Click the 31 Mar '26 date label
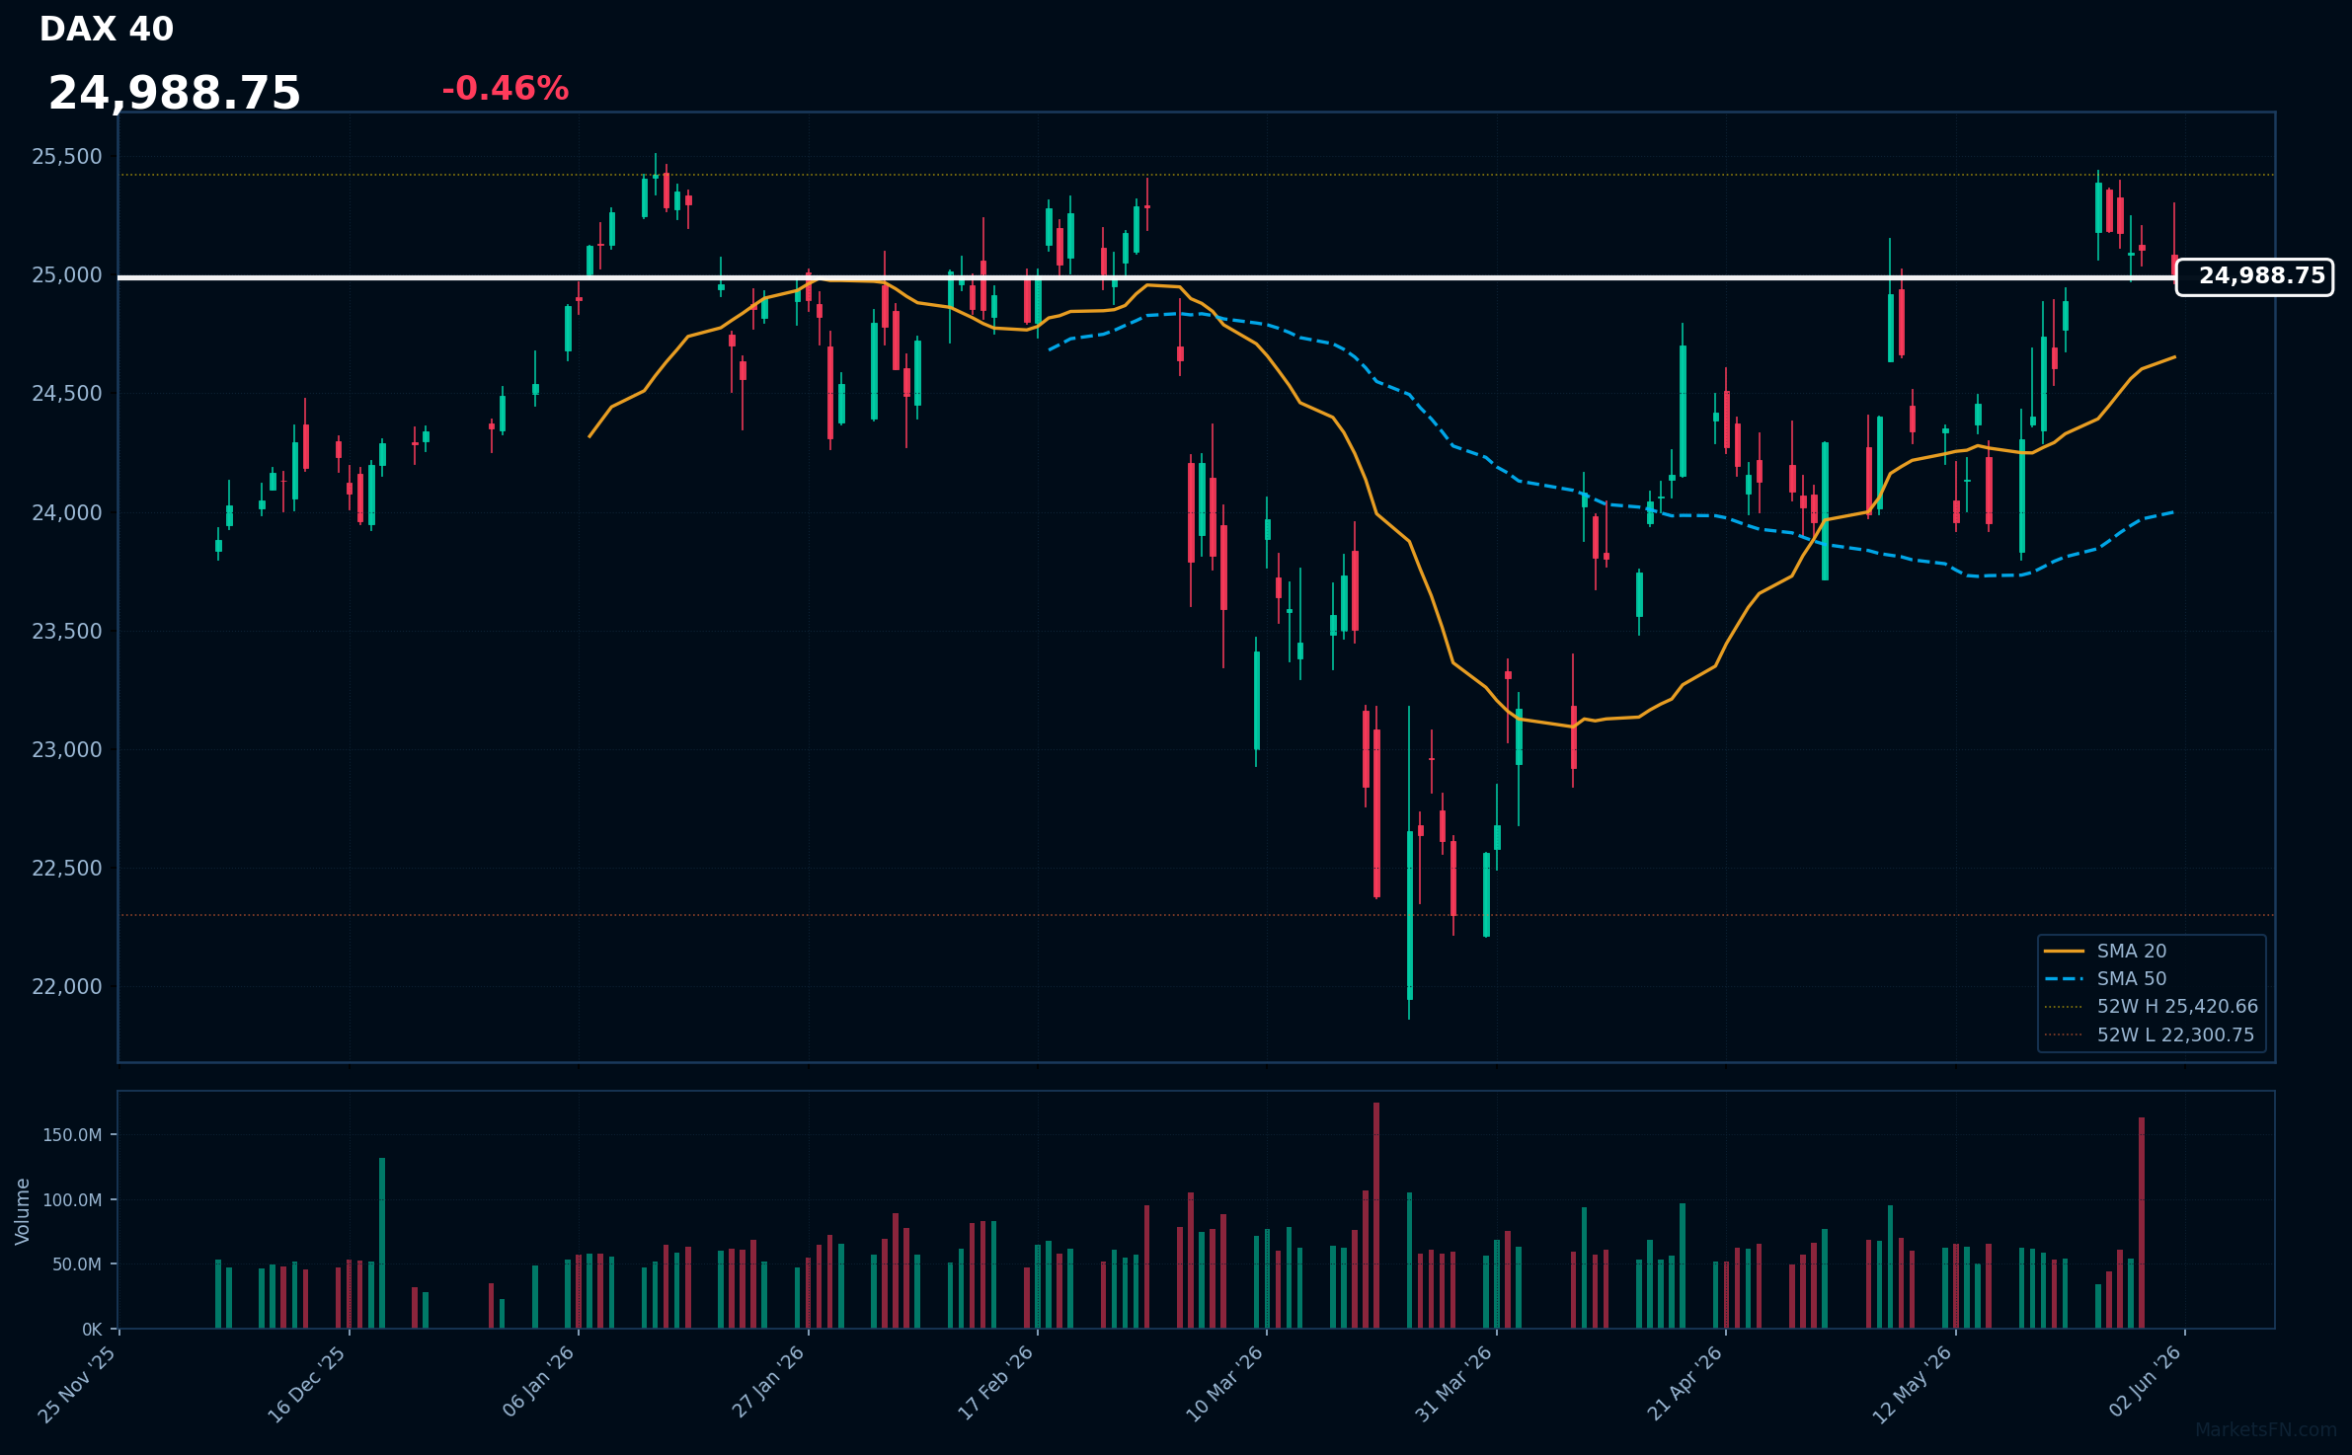The width and height of the screenshot is (2352, 1455). [1453, 1384]
